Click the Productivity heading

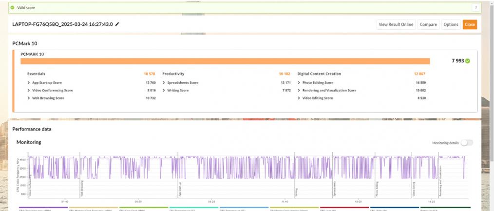(x=173, y=74)
